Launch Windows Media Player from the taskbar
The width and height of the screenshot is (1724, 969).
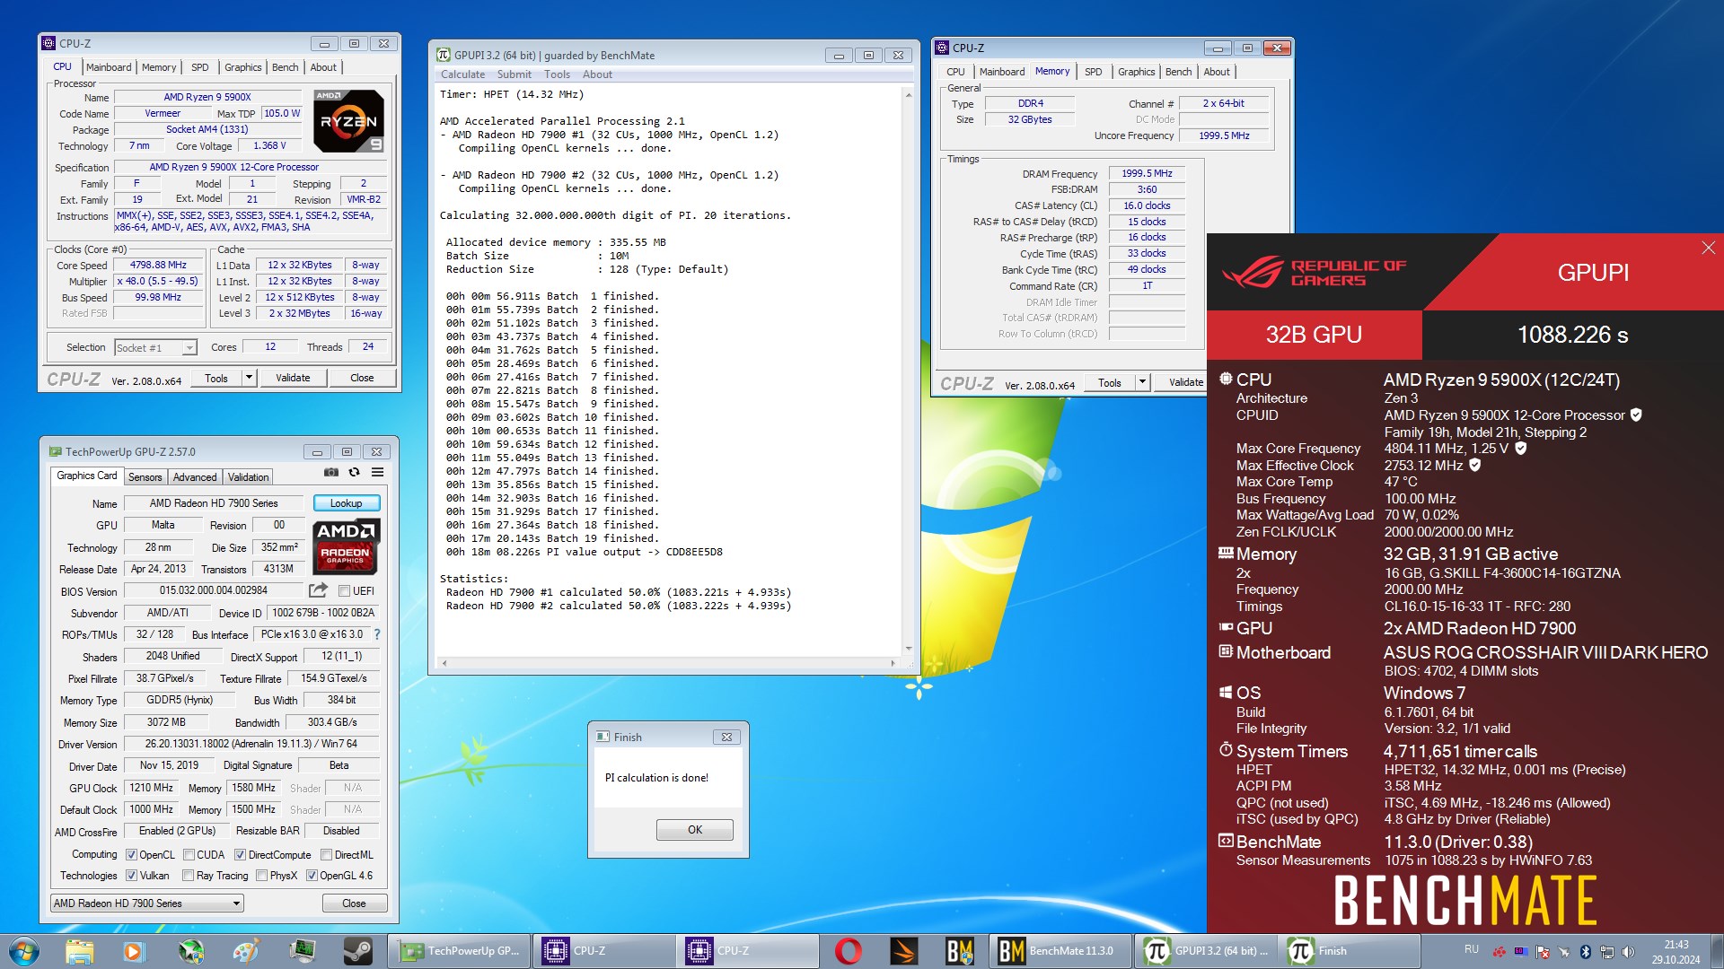133,951
